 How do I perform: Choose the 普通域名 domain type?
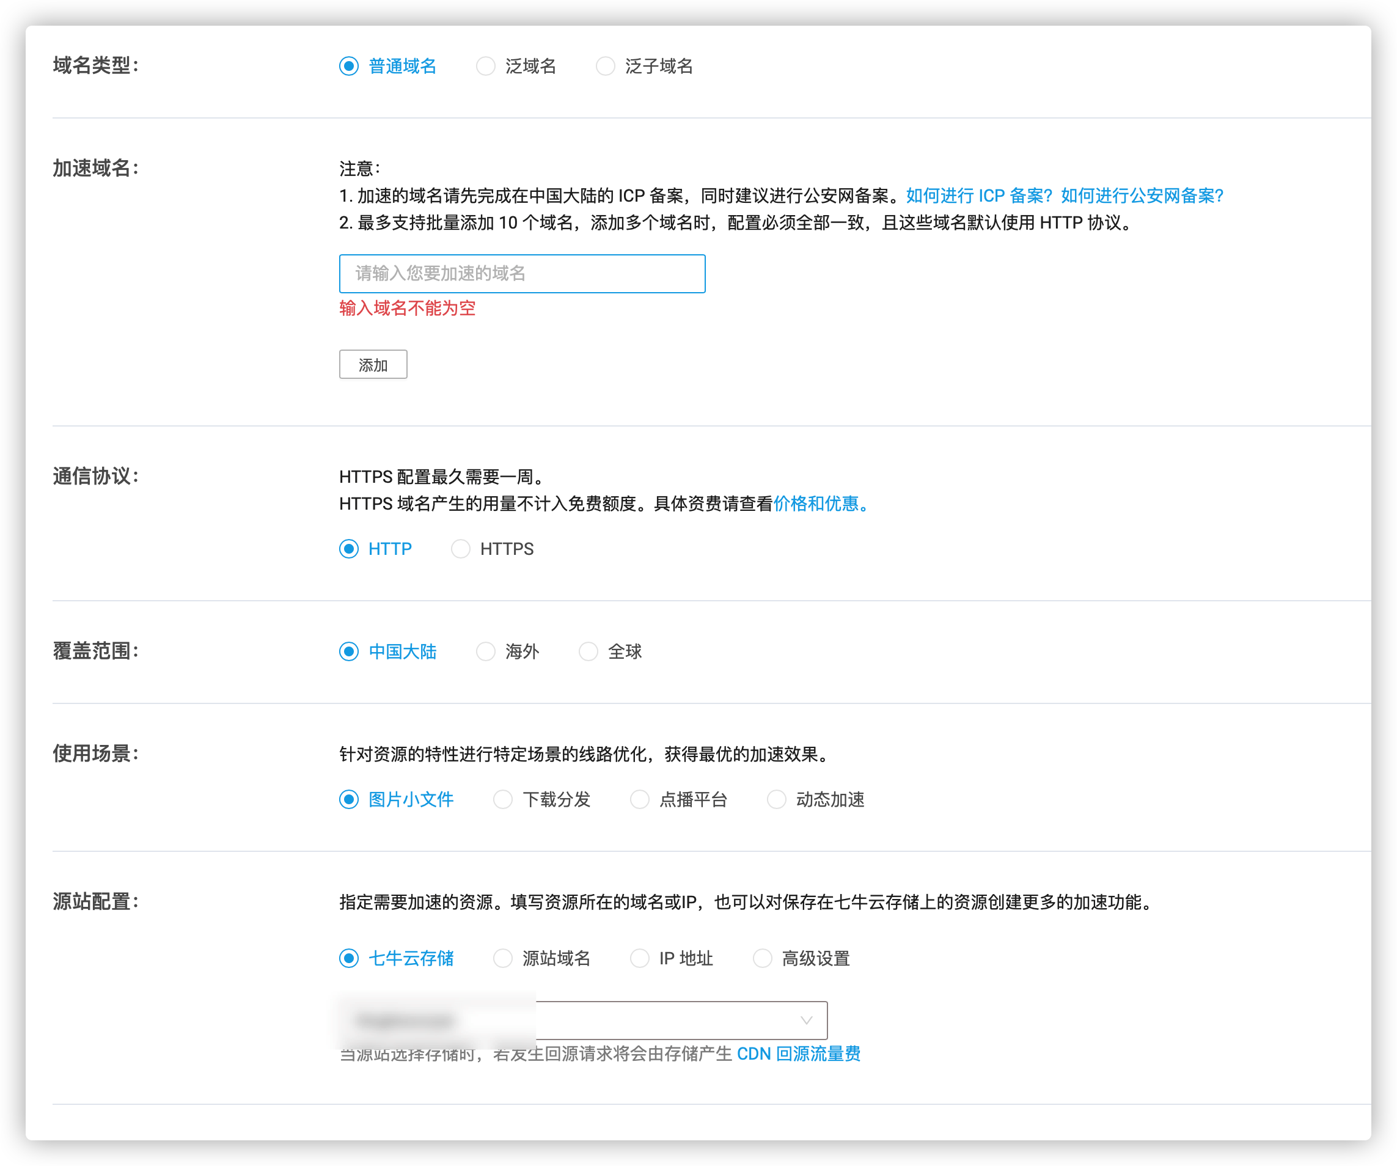tap(348, 67)
